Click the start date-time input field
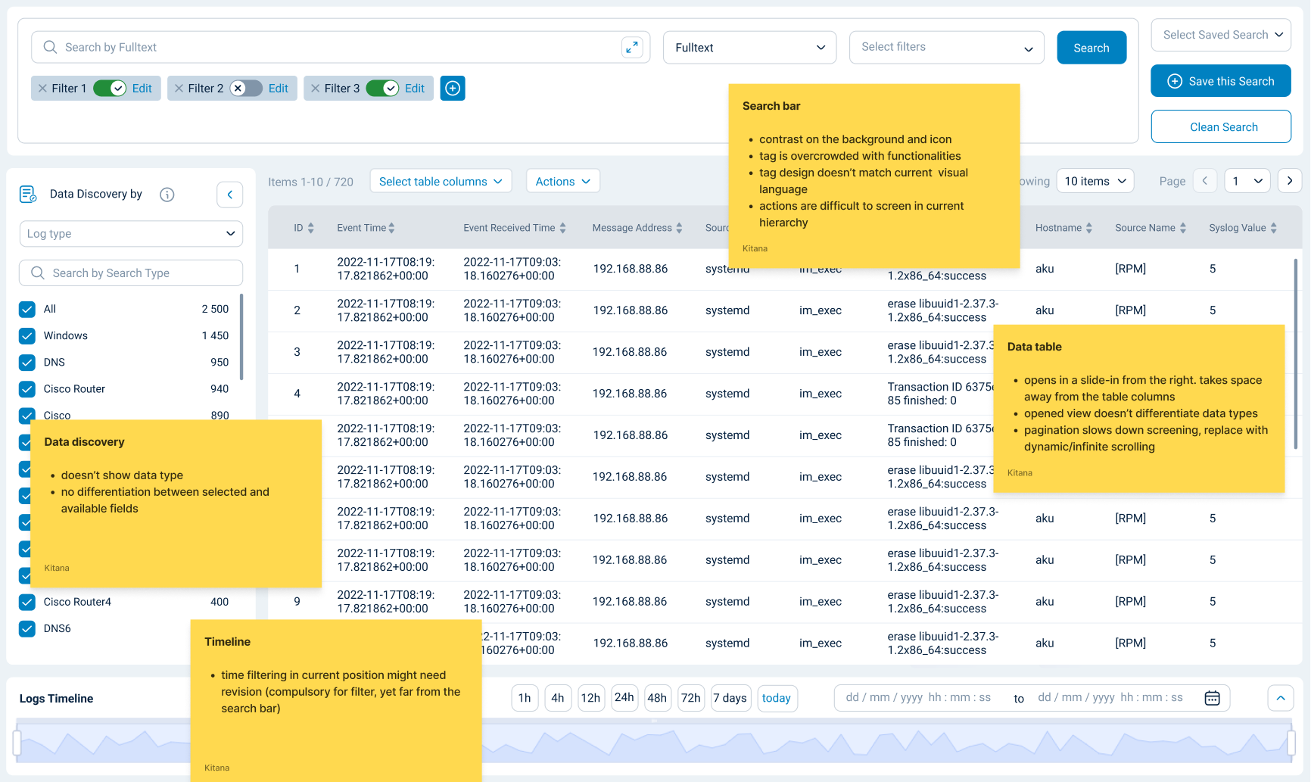The width and height of the screenshot is (1311, 782). coord(918,698)
